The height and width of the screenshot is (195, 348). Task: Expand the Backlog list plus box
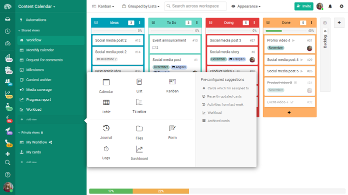click(325, 23)
